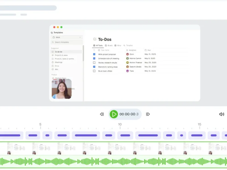Click Zeno's avatar icon
Viewport: 227px width, 170px height.
pyautogui.click(x=127, y=54)
